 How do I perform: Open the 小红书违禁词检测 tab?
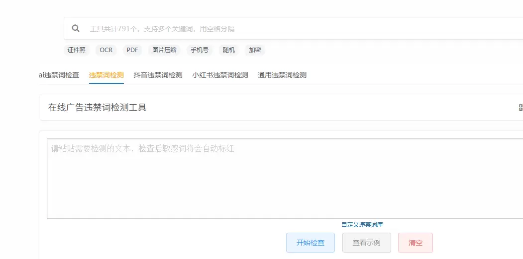click(x=220, y=75)
